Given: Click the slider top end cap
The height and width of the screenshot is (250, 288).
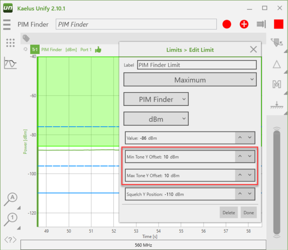Looking at the screenshot, I should [276, 128].
